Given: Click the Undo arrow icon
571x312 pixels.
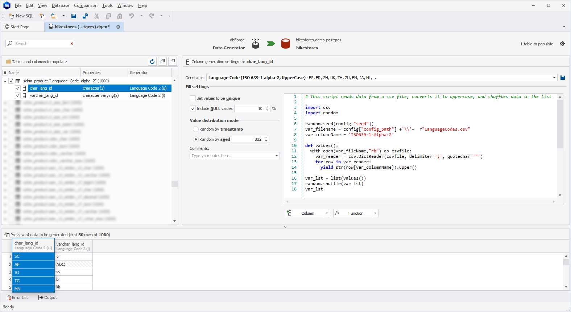Looking at the screenshot, I should 132,16.
